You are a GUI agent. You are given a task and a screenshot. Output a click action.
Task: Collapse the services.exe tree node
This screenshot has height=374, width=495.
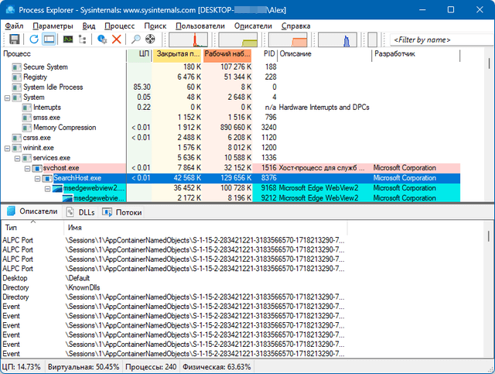(x=17, y=159)
